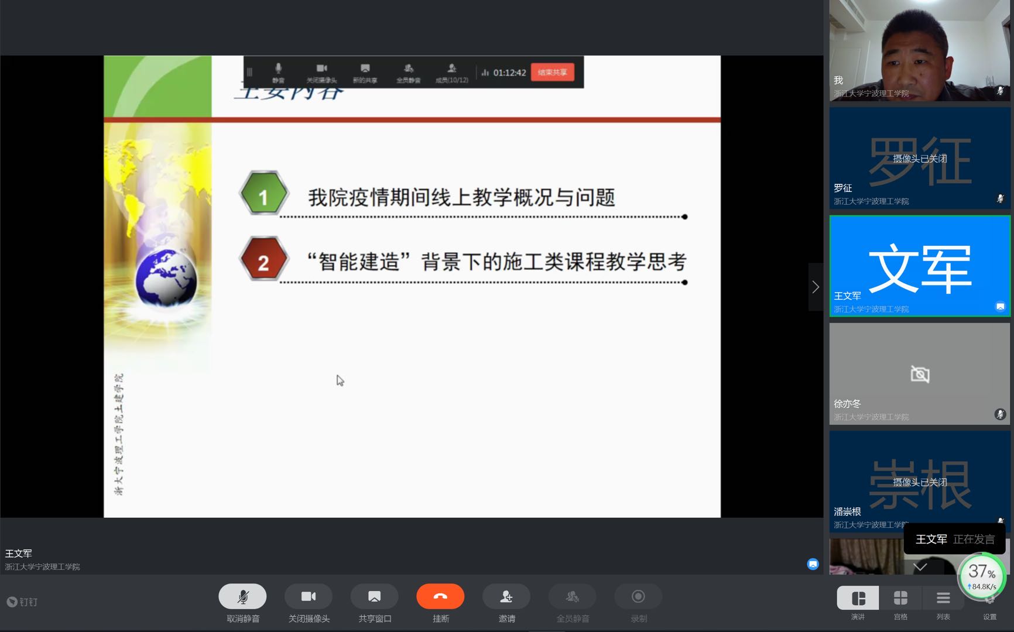Click the DingTalk 钉钉 logo
Screen dimensions: 1014x632
tap(22, 602)
